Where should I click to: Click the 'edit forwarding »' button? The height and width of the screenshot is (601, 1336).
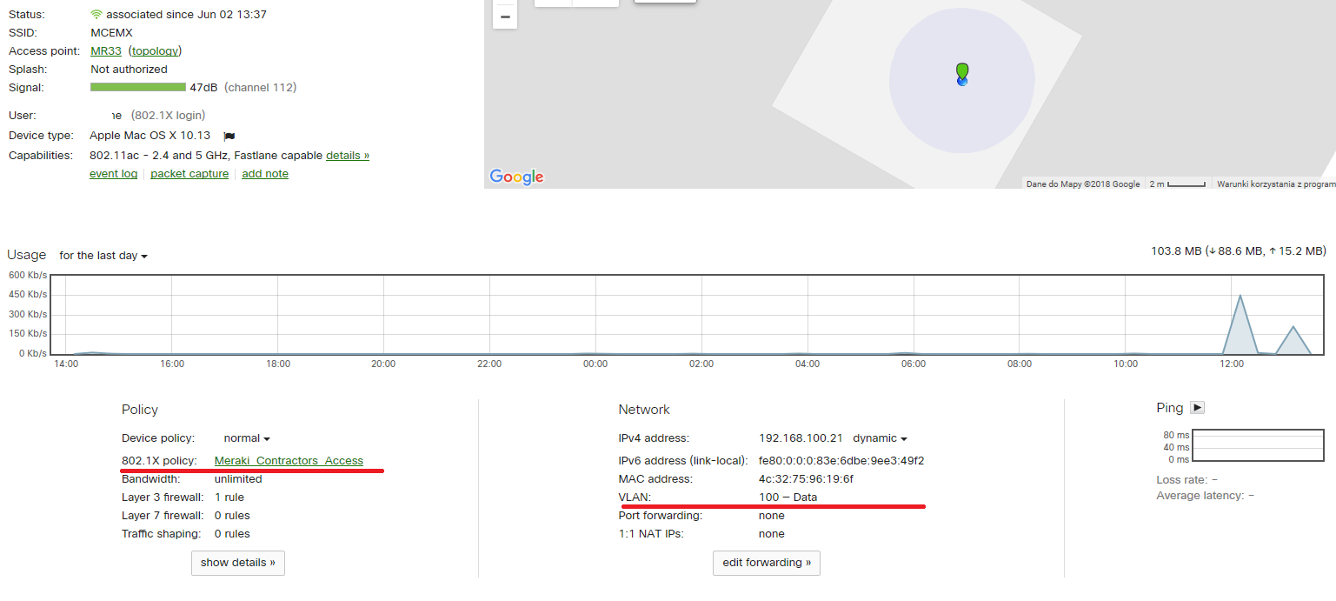[x=767, y=563]
